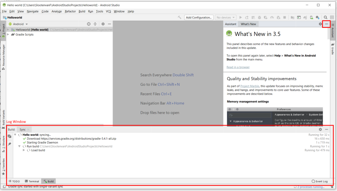Switch to the Assistant tab
337x191 pixels.
tap(231, 24)
